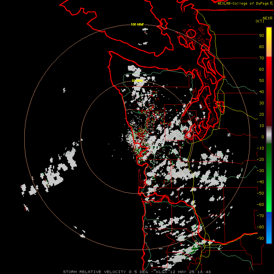Click the -70 value on the velocity scale
This screenshot has height=274, width=274.
click(260, 216)
